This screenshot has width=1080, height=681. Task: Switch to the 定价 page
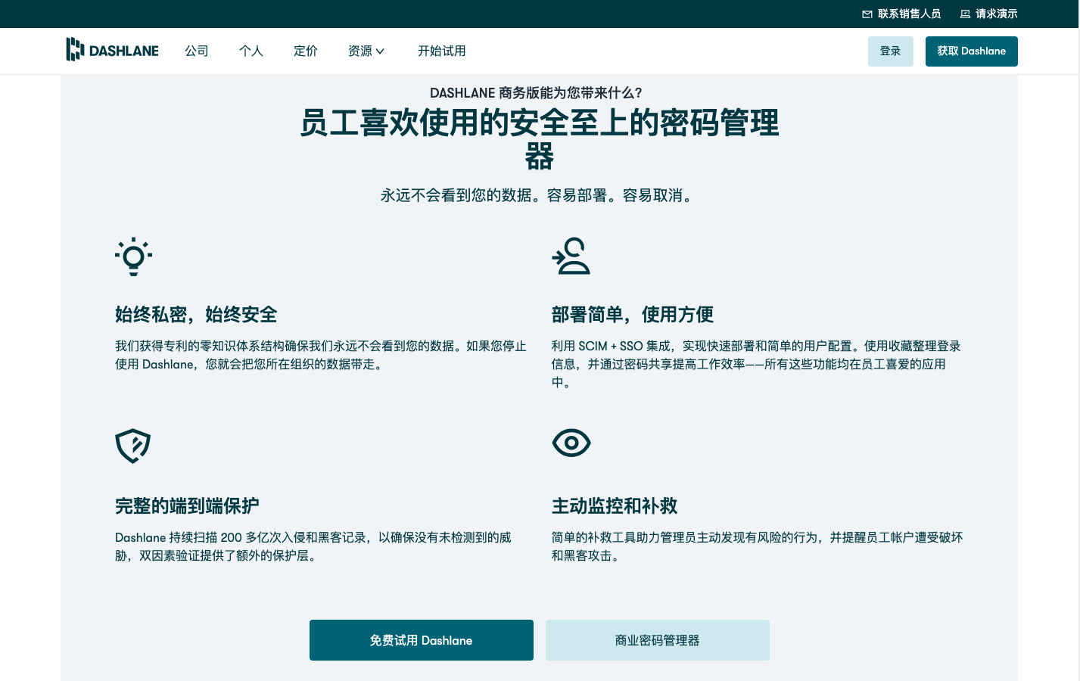pyautogui.click(x=306, y=51)
